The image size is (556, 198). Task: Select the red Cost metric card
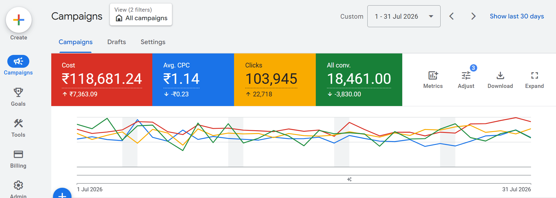point(102,80)
